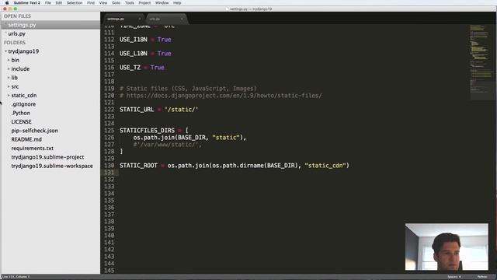Screen dimensions: 497x280
Task: Click line number 130 in gutter
Action: tap(109, 166)
